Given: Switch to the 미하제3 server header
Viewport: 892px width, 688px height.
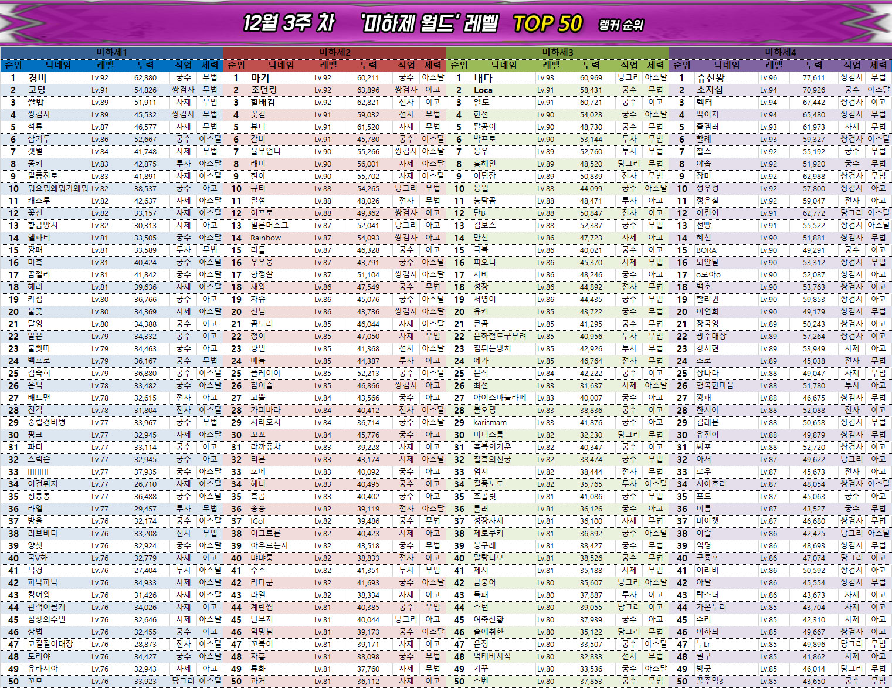Looking at the screenshot, I should [557, 52].
